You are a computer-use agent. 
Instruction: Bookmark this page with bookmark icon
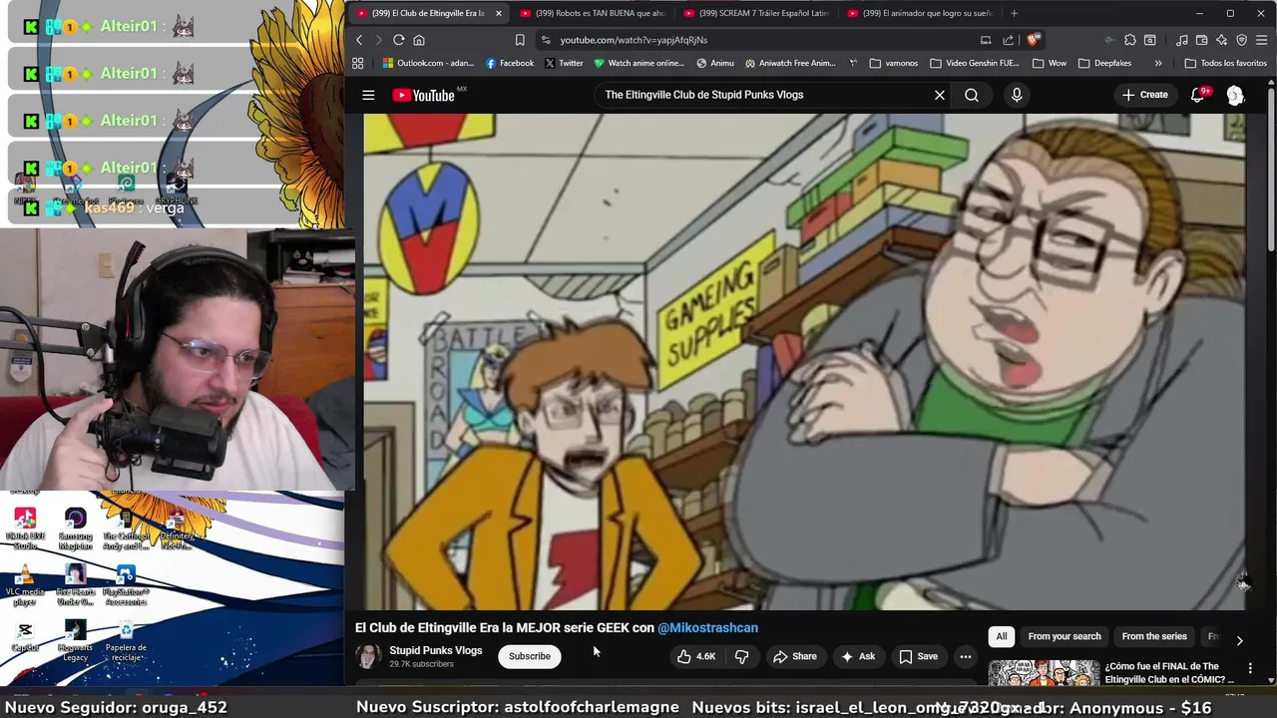pos(520,40)
